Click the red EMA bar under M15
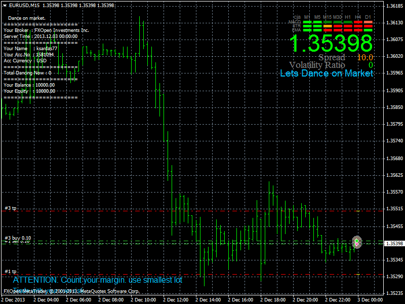The height and width of the screenshot is (304, 405). click(x=328, y=30)
